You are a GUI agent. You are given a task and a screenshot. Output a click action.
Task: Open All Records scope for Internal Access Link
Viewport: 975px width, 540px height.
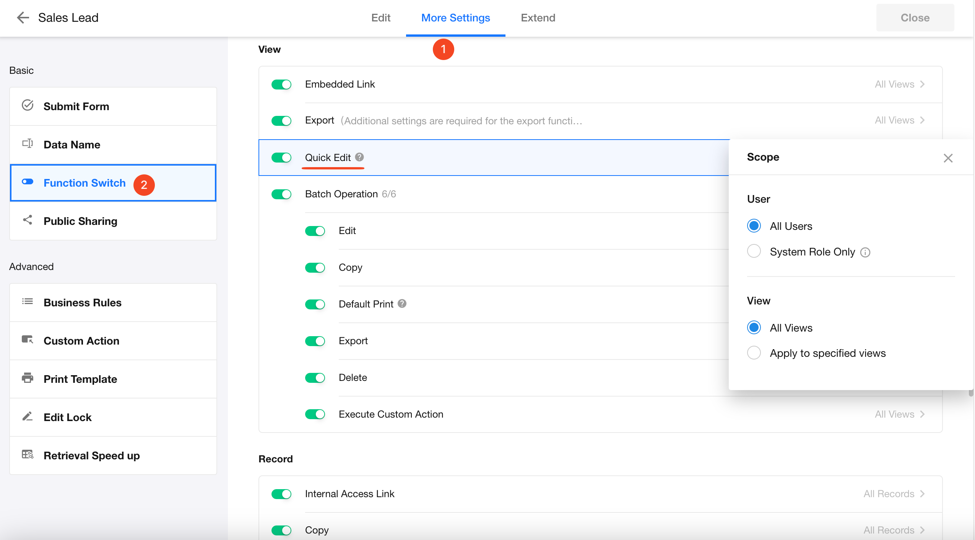(x=894, y=494)
